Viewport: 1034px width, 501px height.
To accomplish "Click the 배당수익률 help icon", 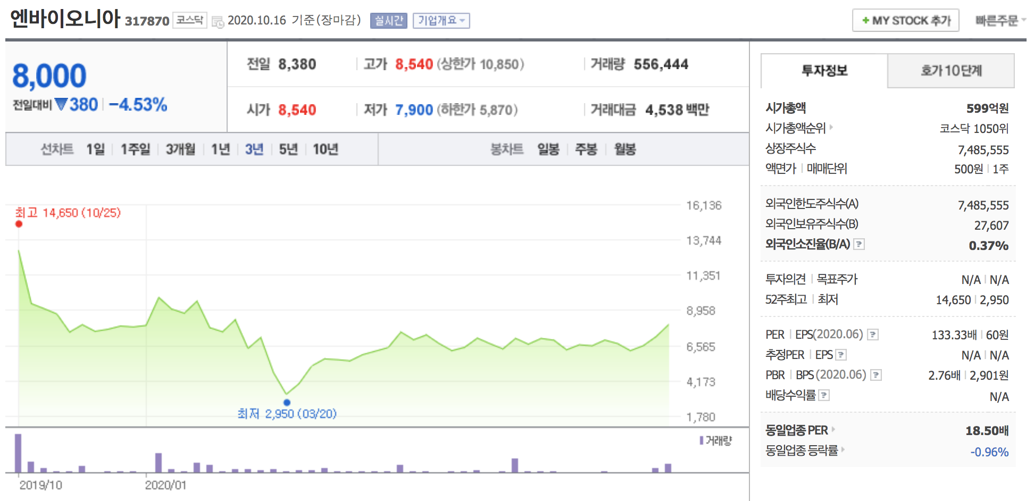I will click(824, 395).
